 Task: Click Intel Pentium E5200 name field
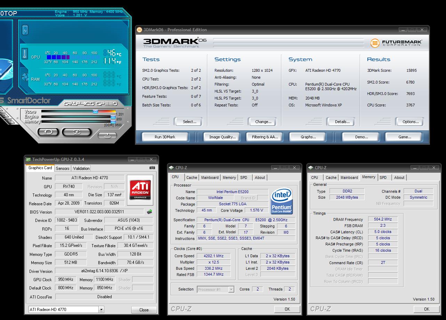[233, 192]
